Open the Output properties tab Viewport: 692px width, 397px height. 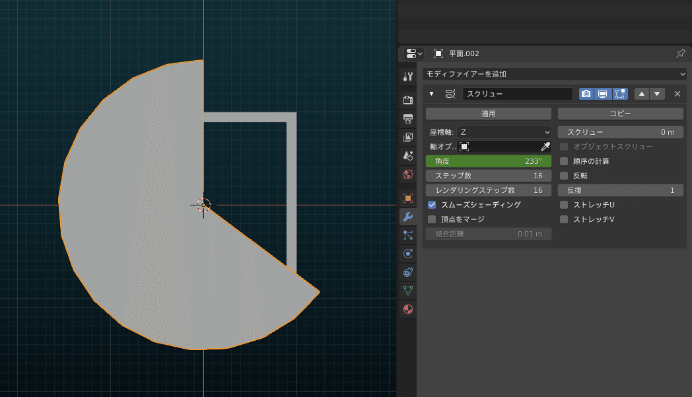pyautogui.click(x=407, y=119)
